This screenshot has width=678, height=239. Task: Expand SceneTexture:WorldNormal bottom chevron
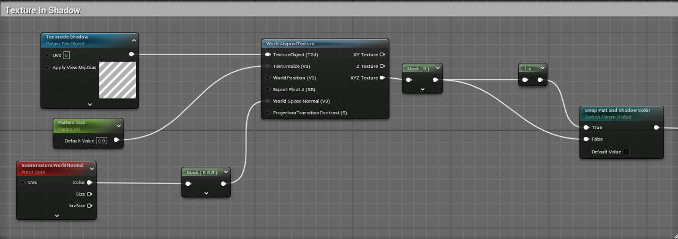pyautogui.click(x=56, y=215)
